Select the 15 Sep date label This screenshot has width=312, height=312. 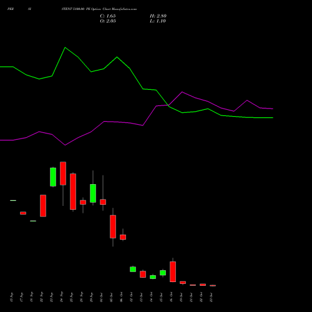click(11, 297)
